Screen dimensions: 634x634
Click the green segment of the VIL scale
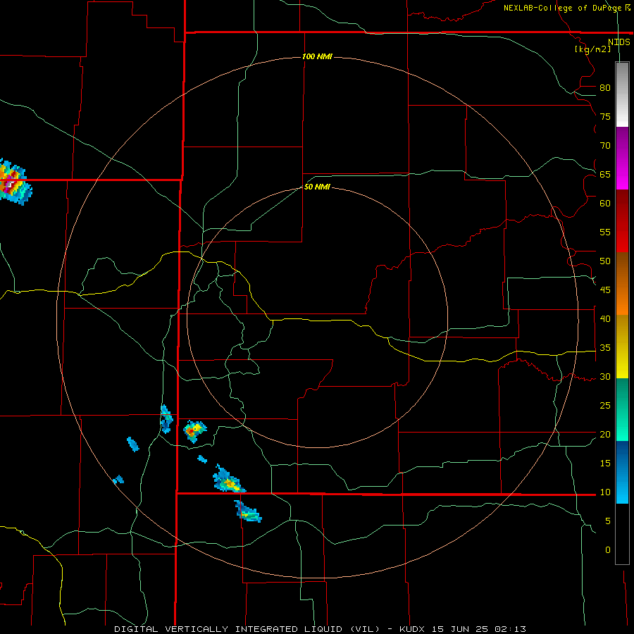622,409
